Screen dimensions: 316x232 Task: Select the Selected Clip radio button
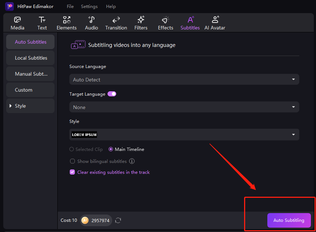click(72, 149)
